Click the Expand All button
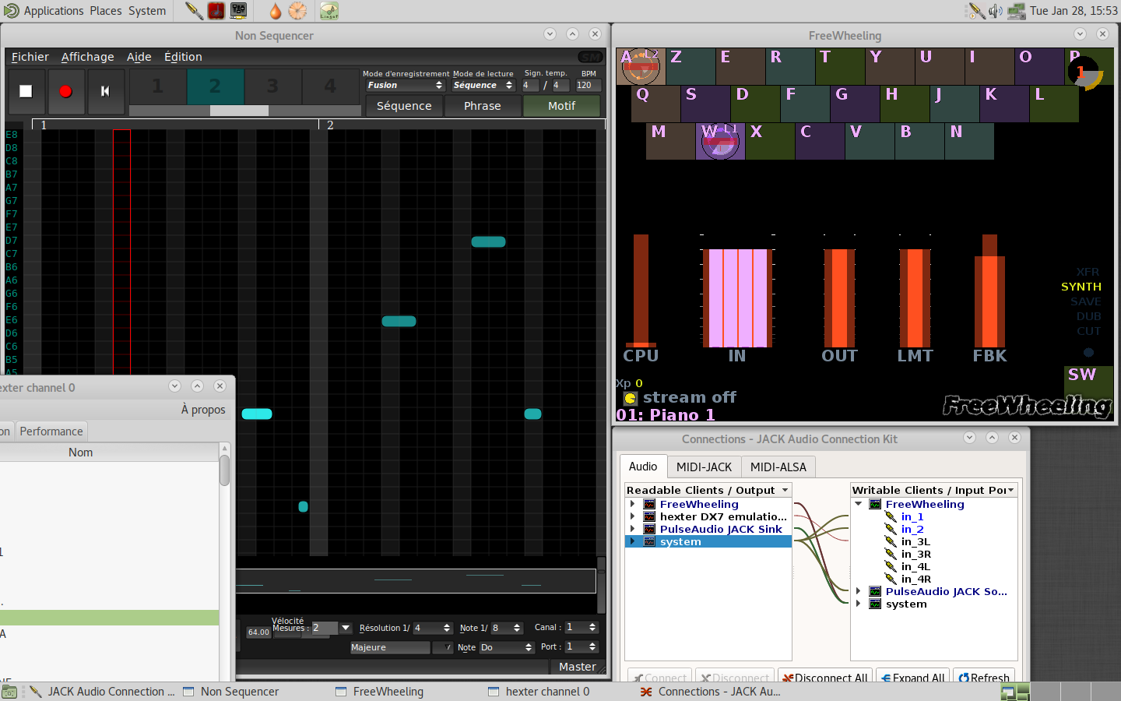1121x701 pixels. click(x=913, y=677)
